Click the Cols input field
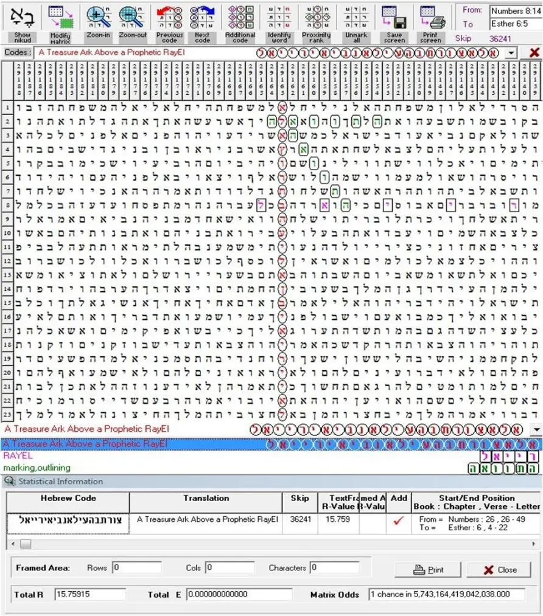This screenshot has height=616, width=543. [230, 568]
